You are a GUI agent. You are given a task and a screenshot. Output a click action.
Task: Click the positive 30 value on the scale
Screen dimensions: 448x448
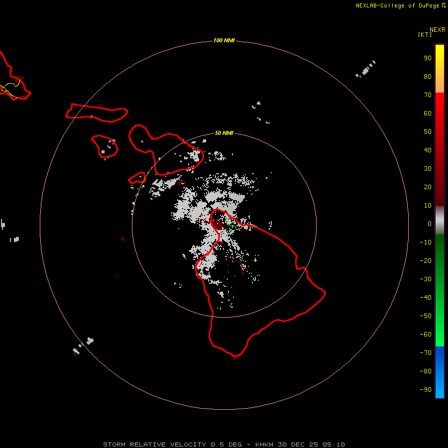[x=428, y=169]
